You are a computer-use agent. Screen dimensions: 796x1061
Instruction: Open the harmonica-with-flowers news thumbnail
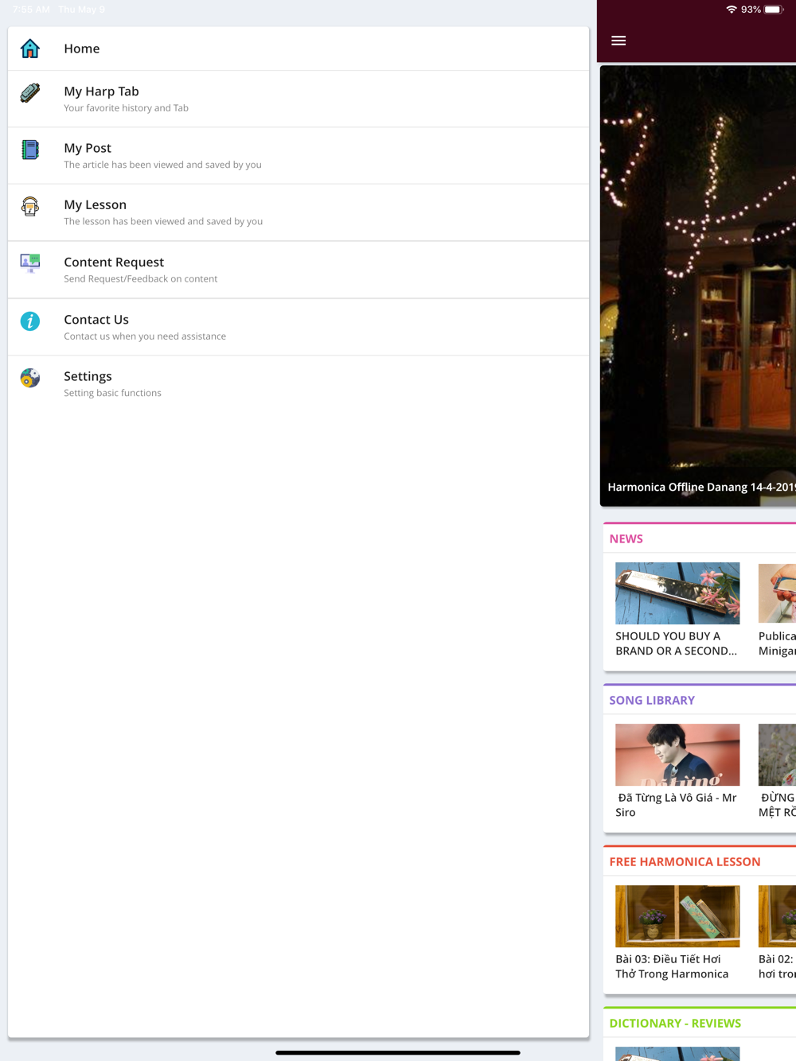677,593
